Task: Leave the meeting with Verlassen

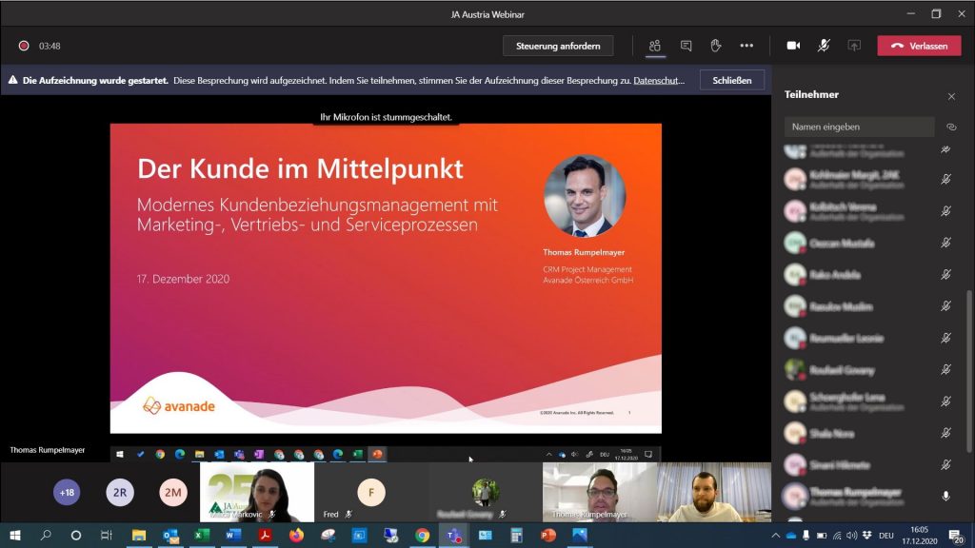Action: [x=919, y=46]
